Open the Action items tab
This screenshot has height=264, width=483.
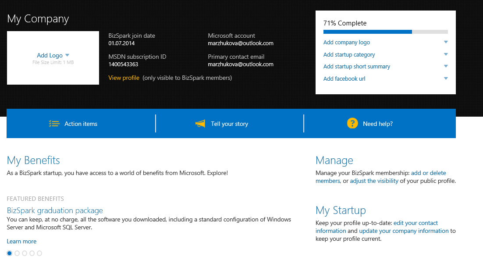(81, 124)
